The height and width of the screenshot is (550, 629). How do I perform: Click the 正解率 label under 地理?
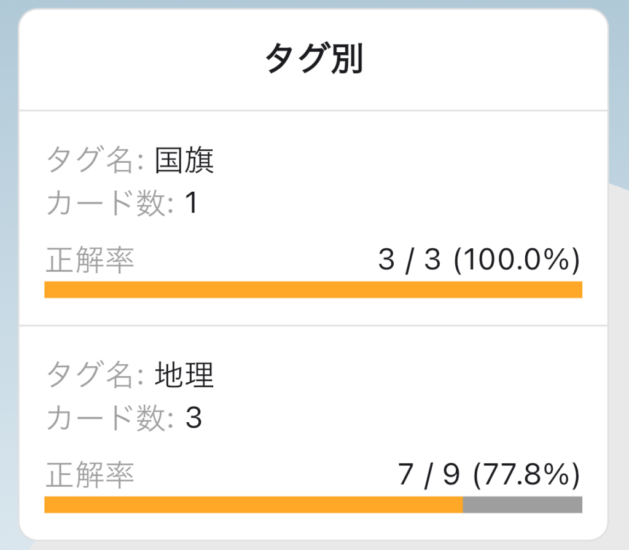pos(90,475)
